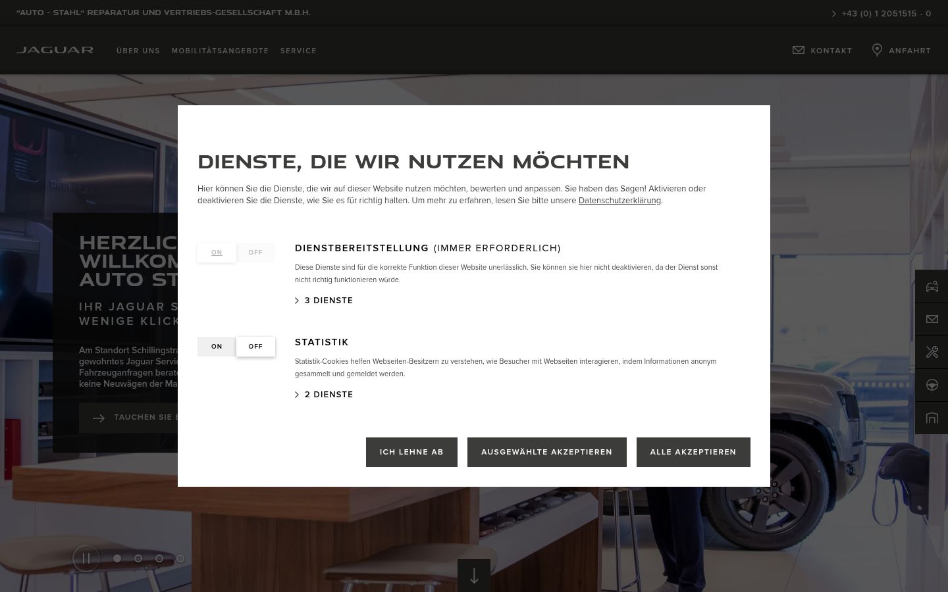Viewport: 948px width, 592px height.
Task: Click the location pin icon by Anfahrt
Action: click(877, 50)
